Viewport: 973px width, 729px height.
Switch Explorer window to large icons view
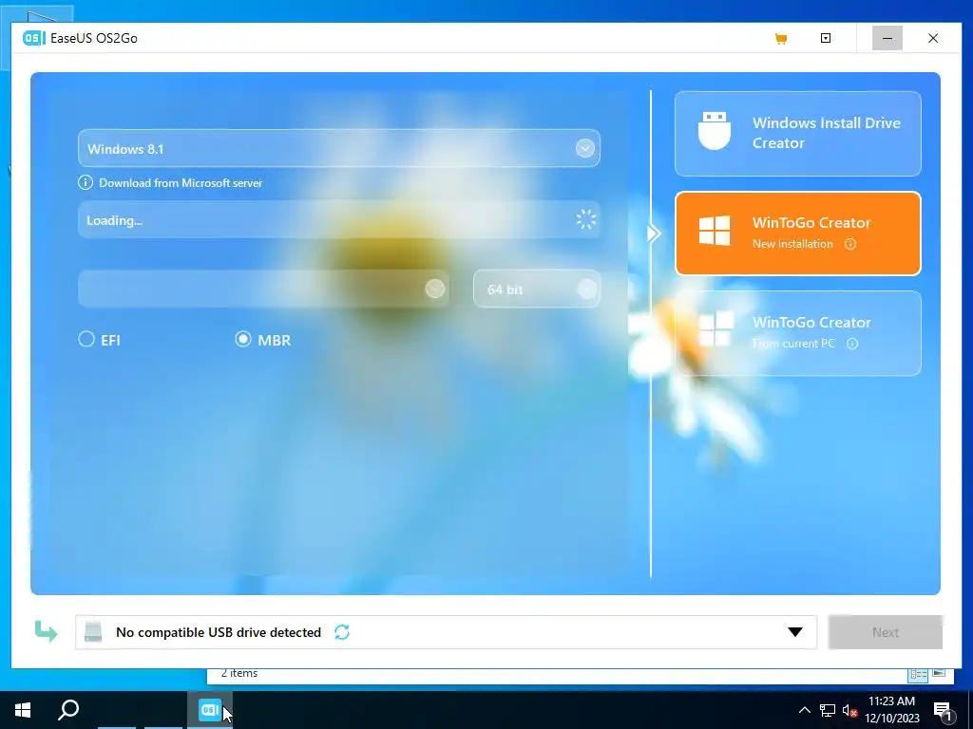(x=939, y=673)
